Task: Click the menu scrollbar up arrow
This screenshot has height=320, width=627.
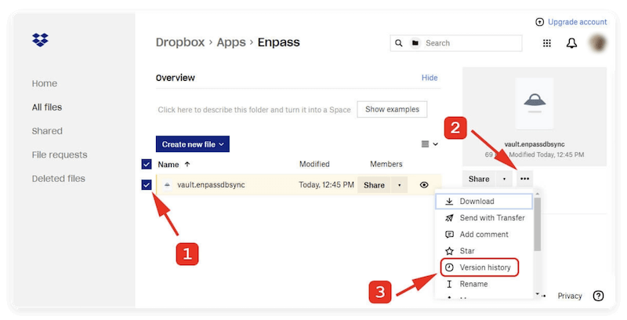Action: pos(537,194)
